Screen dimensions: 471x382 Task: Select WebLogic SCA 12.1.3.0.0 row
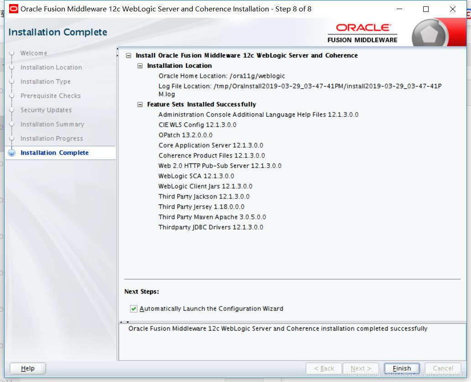point(196,176)
